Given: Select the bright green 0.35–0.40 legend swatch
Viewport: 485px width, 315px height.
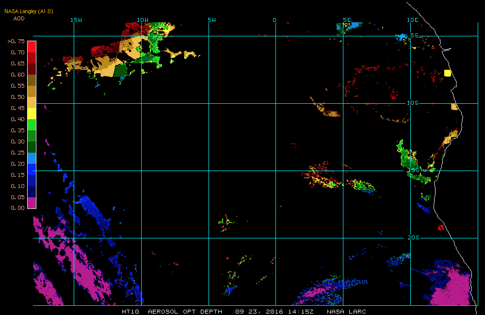Looking at the screenshot, I should [32, 125].
